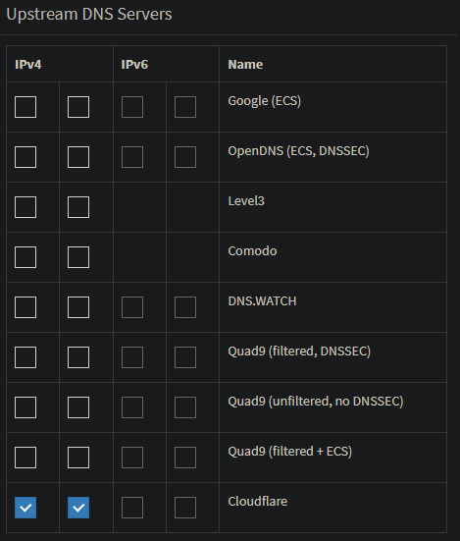Check Quad9 (filtered + ECS) first IPv6 box
The image size is (460, 541).
(x=132, y=458)
